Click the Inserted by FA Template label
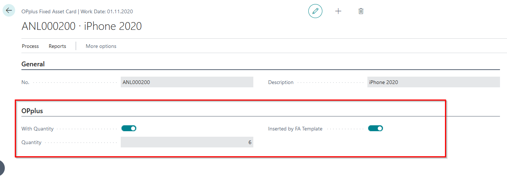The width and height of the screenshot is (507, 185). [295, 129]
